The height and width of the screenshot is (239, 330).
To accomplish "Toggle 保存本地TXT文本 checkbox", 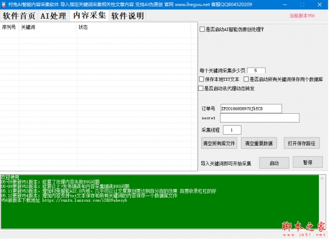I will click(x=201, y=79).
